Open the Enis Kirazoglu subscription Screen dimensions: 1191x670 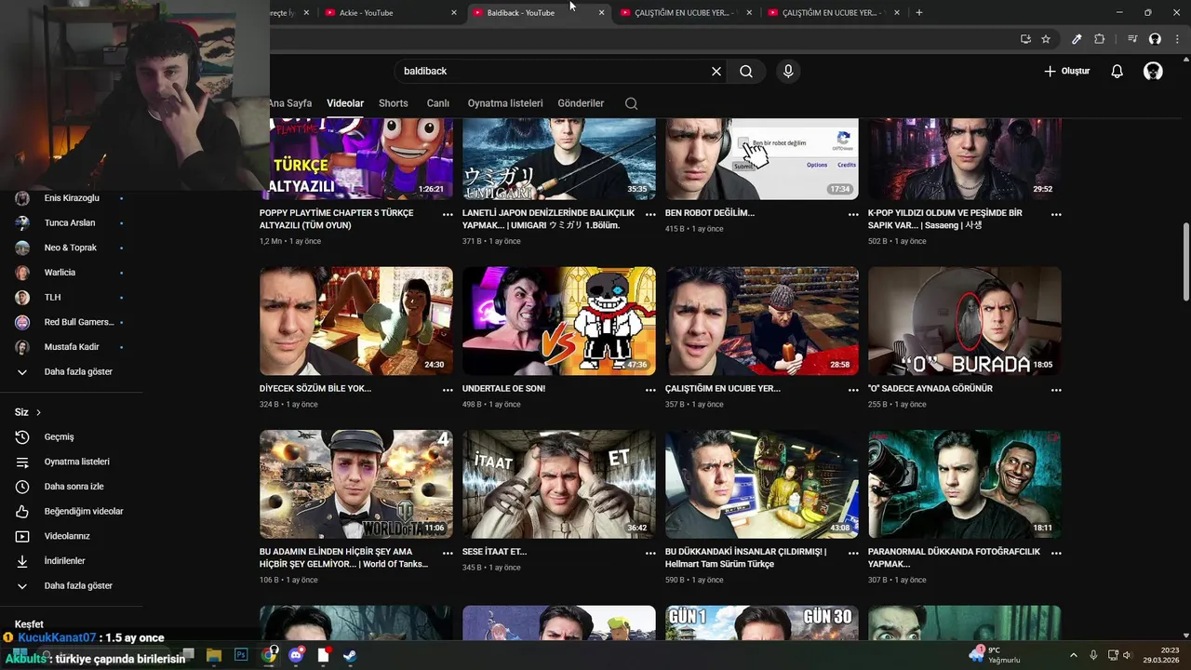coord(73,198)
